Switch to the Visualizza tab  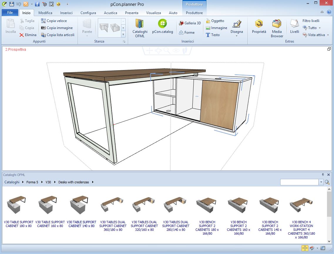(153, 13)
